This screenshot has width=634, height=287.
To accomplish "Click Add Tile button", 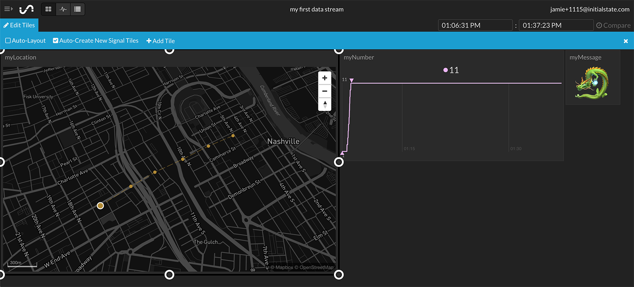I will pyautogui.click(x=160, y=41).
